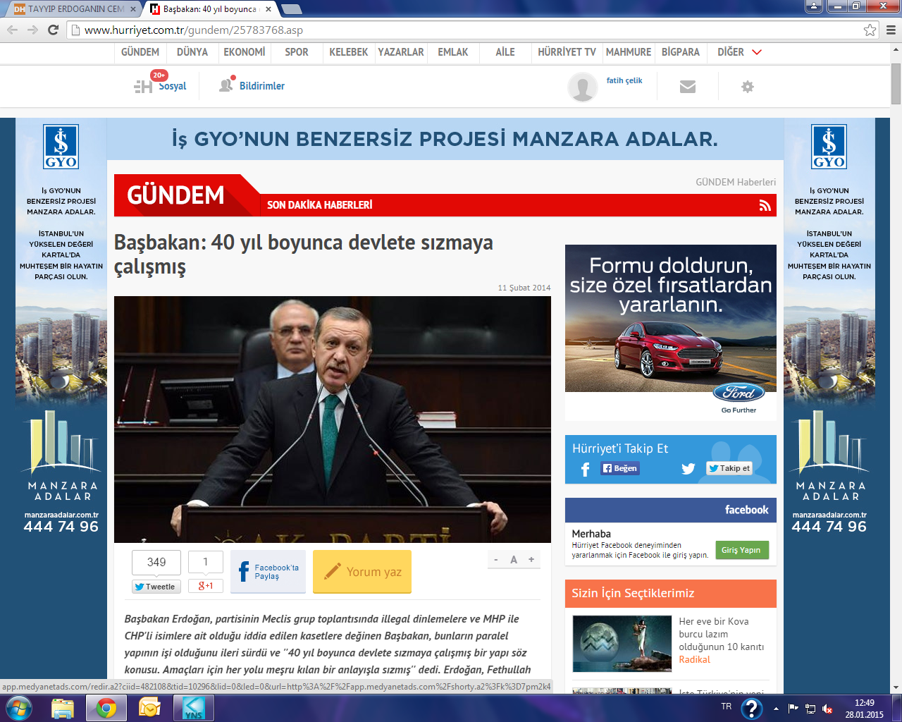Open the BİGPARA menu item
The image size is (902, 722).
(x=681, y=52)
